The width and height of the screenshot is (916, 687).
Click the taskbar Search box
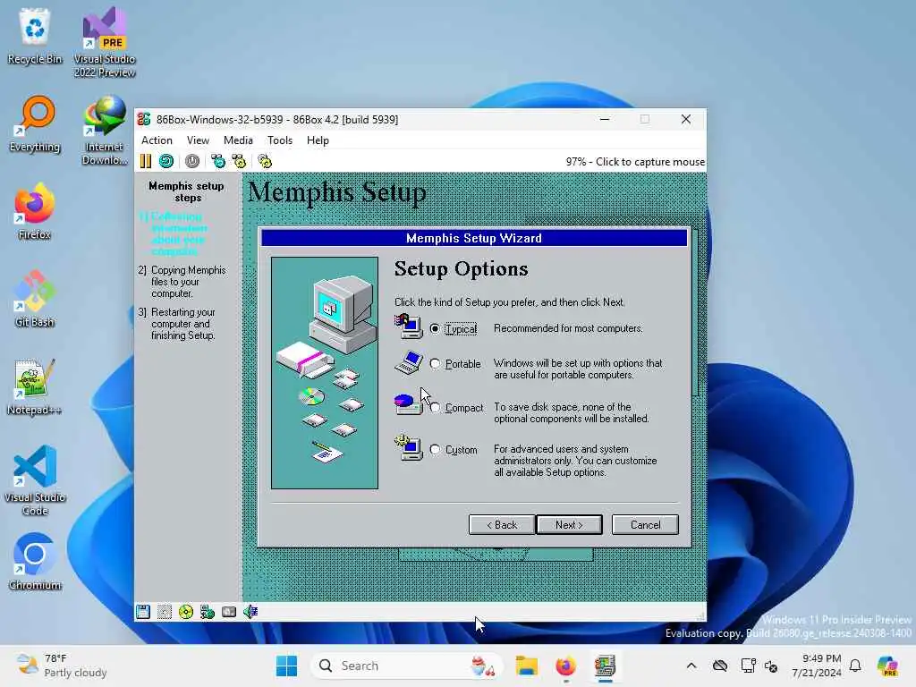pyautogui.click(x=407, y=666)
